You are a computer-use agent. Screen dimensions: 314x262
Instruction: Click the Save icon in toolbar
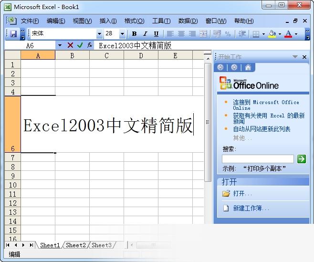pos(13,34)
